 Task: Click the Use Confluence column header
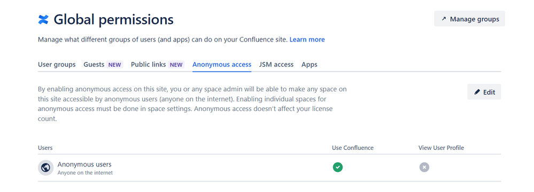pos(353,148)
